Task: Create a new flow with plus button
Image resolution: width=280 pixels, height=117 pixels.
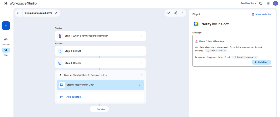Action: tap(6, 26)
